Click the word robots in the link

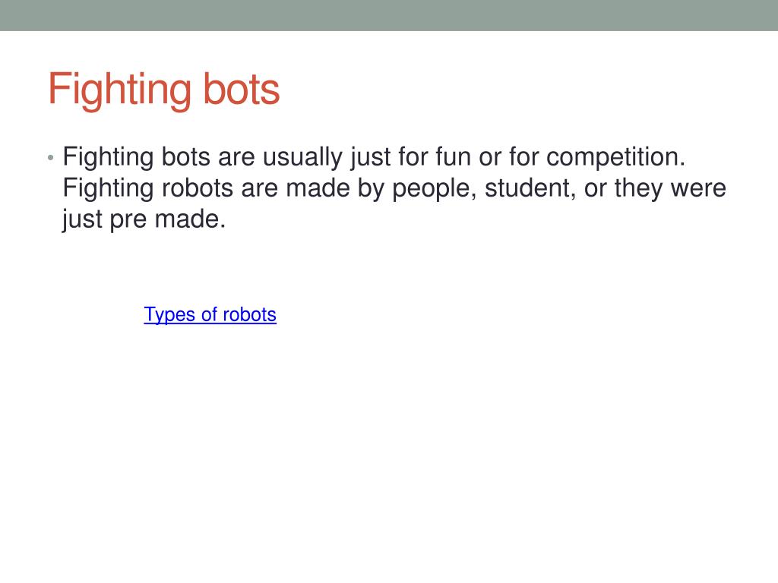coord(249,315)
